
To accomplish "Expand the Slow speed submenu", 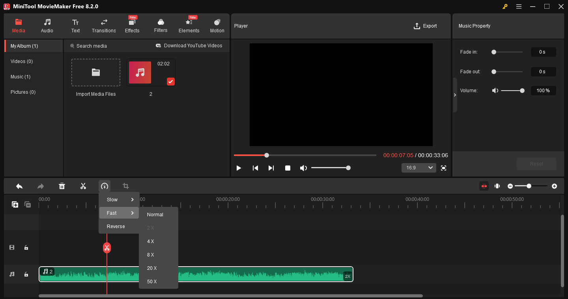I will pos(119,200).
